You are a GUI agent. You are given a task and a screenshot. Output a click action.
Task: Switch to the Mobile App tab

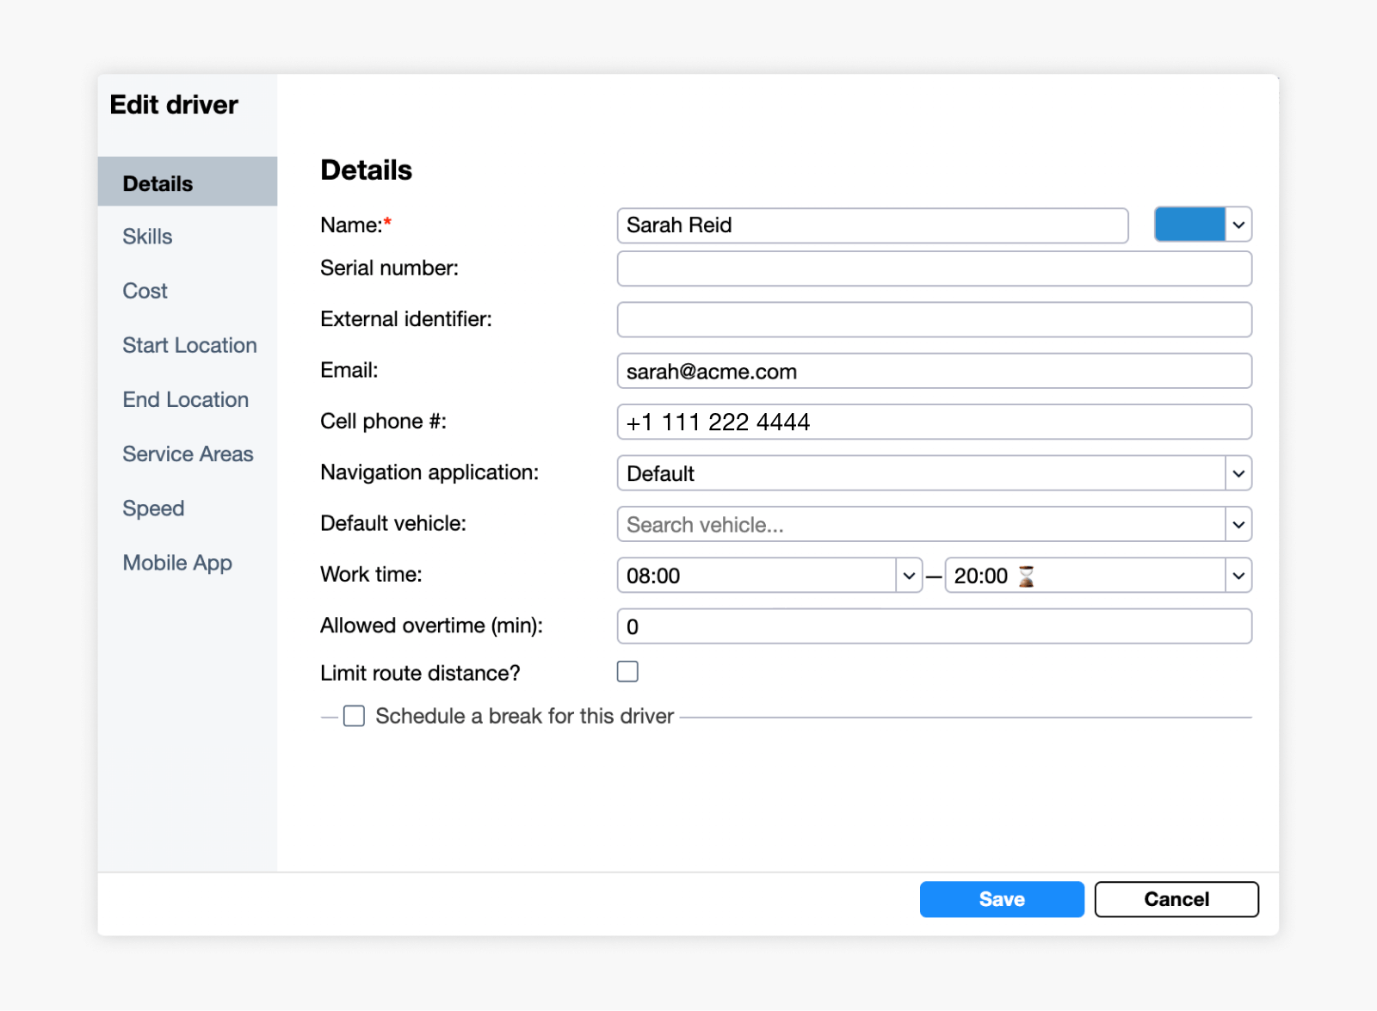[177, 563]
